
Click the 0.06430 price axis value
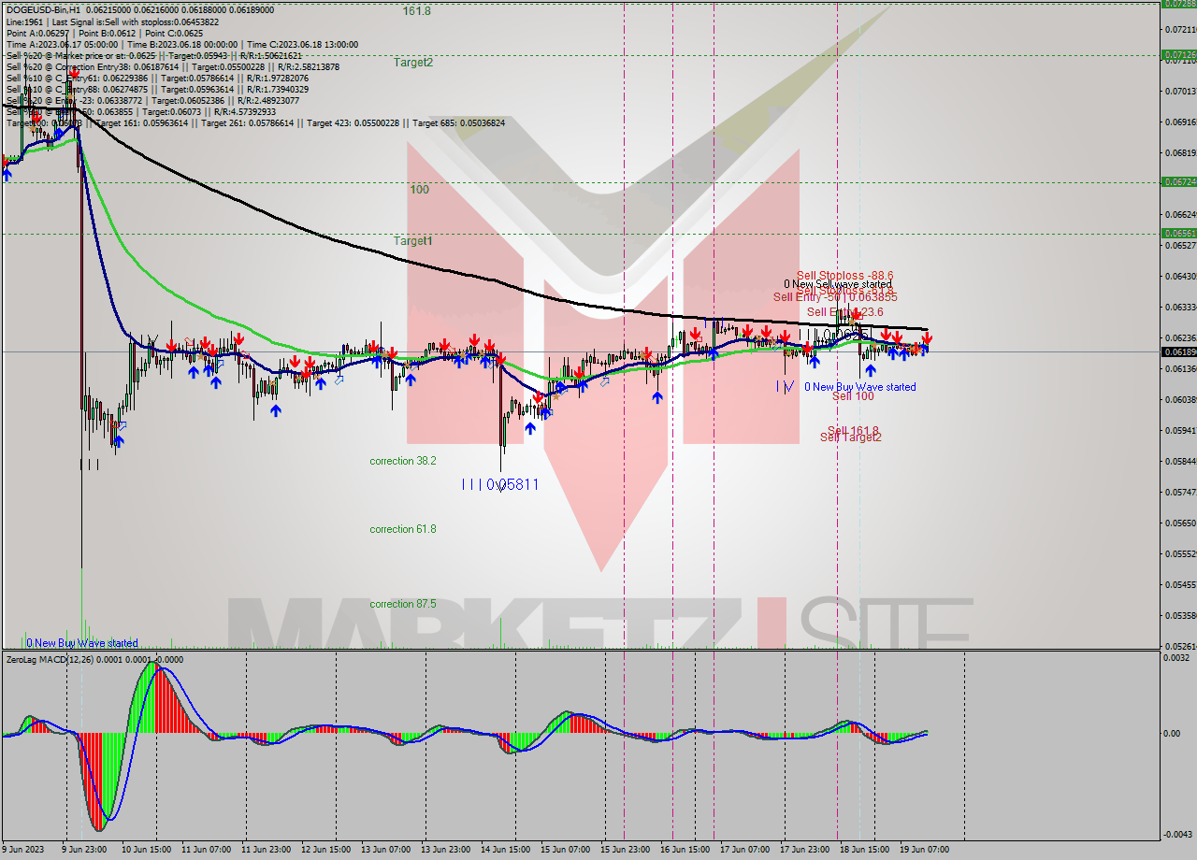[x=1179, y=276]
